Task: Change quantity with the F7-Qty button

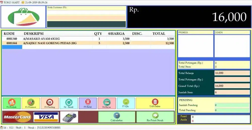Action: (126, 103)
